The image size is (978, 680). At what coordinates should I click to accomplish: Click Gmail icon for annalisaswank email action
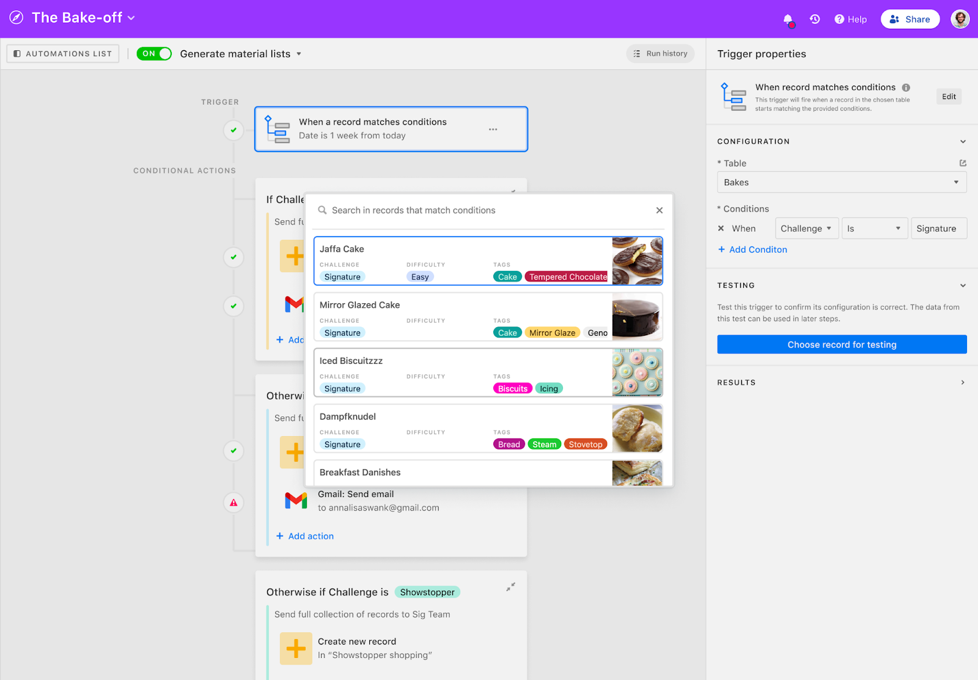coord(296,501)
